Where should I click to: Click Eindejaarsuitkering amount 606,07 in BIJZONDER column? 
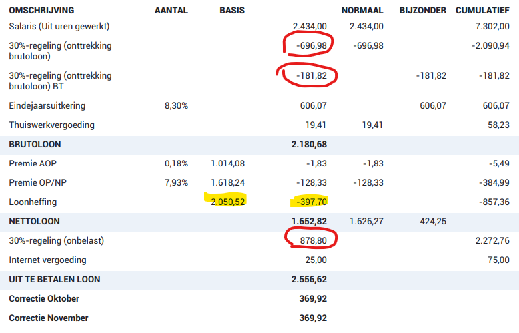433,106
